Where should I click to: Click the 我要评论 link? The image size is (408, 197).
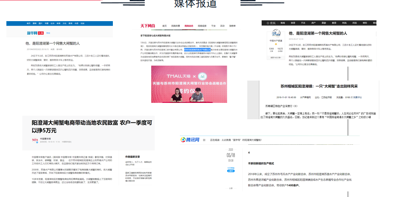[357, 97]
